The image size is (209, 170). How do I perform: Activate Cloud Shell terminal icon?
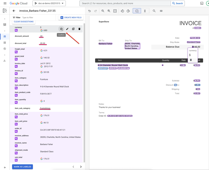pyautogui.click(x=202, y=3)
